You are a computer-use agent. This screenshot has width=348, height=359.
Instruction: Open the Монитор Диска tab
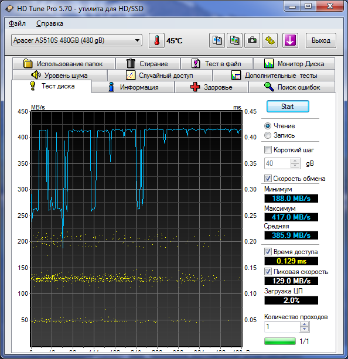pyautogui.click(x=294, y=64)
